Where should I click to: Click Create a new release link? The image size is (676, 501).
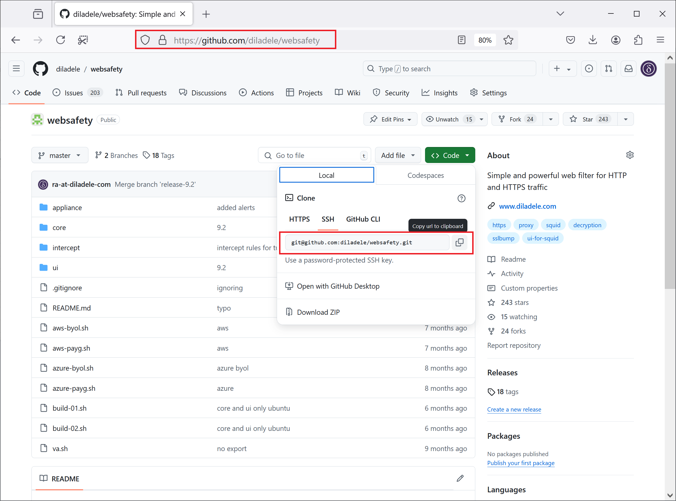click(514, 410)
